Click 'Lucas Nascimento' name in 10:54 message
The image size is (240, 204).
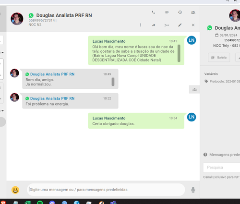[x=109, y=118]
